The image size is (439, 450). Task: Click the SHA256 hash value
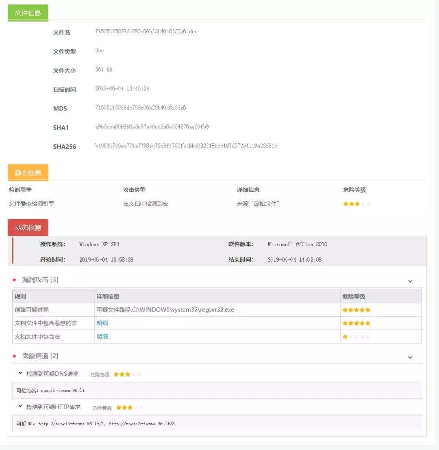pyautogui.click(x=186, y=146)
